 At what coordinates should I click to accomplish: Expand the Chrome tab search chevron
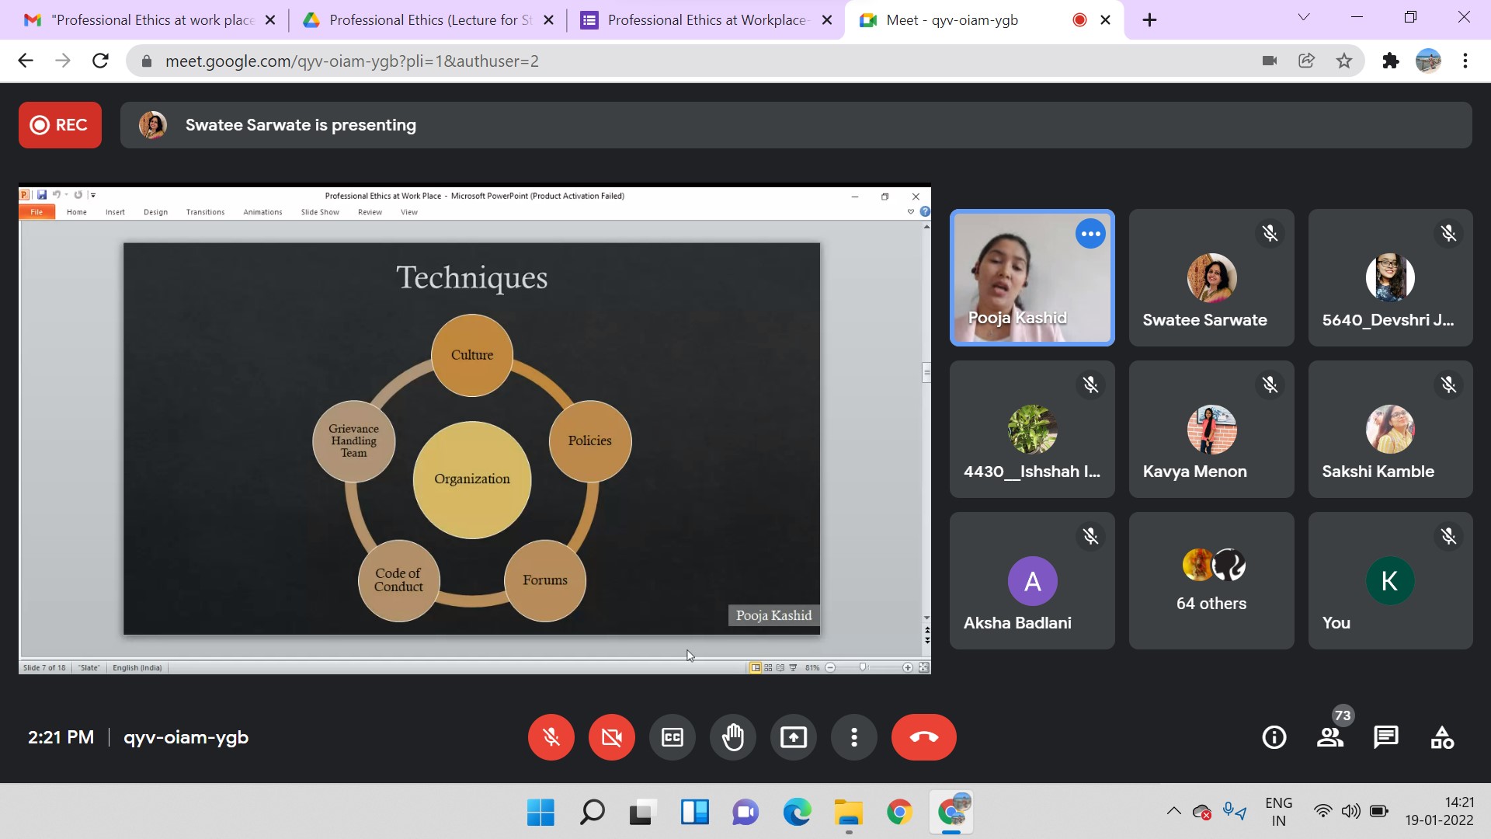pyautogui.click(x=1304, y=17)
